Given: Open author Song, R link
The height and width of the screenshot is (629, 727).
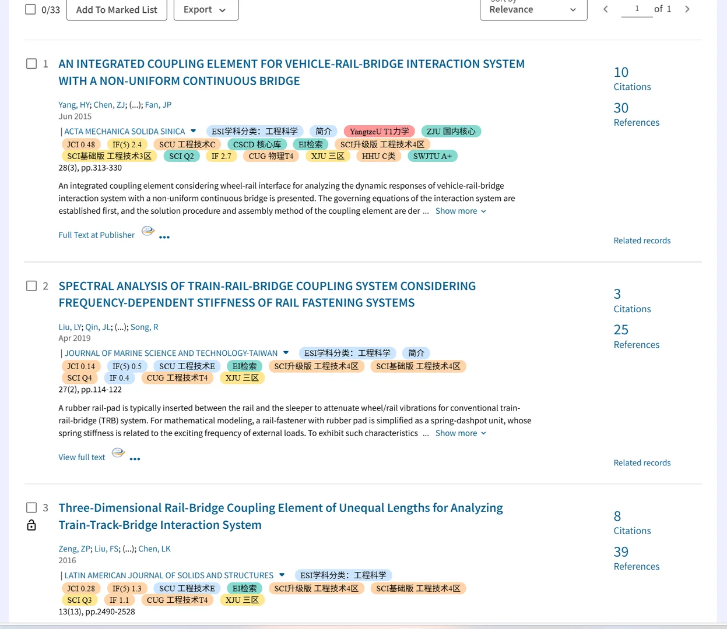Looking at the screenshot, I should (x=144, y=327).
